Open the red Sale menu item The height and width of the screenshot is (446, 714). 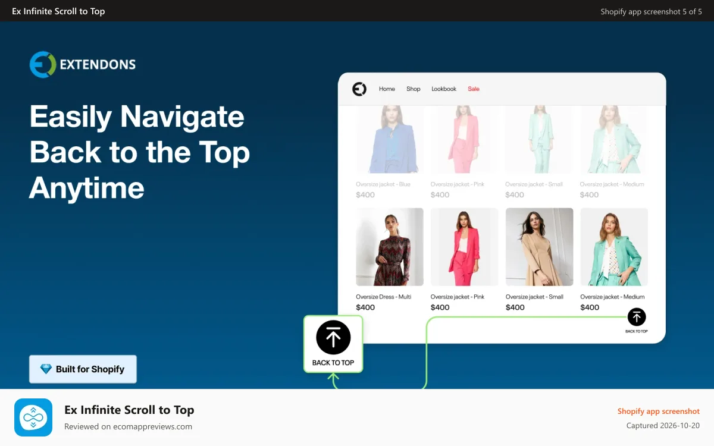coord(474,89)
